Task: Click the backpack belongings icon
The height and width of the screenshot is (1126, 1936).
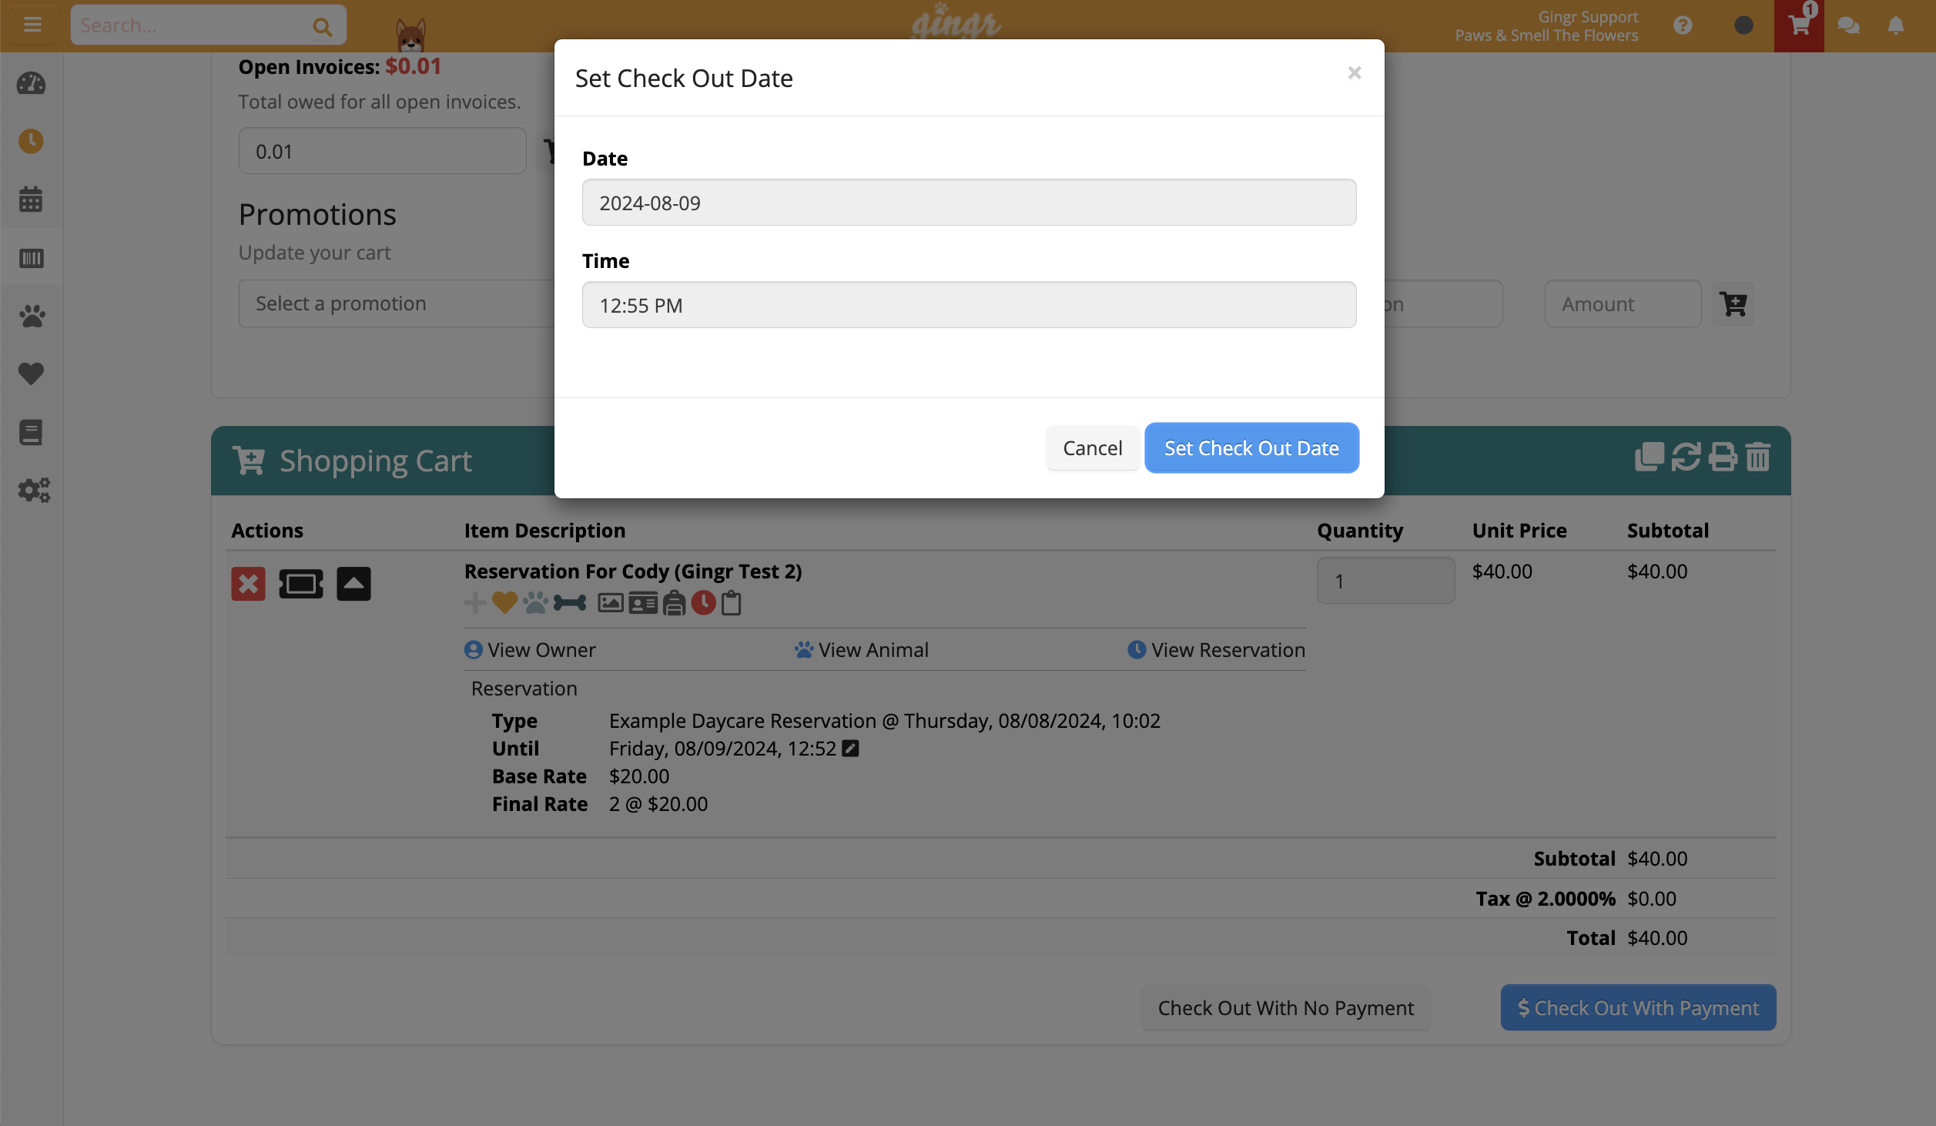Action: (x=674, y=602)
